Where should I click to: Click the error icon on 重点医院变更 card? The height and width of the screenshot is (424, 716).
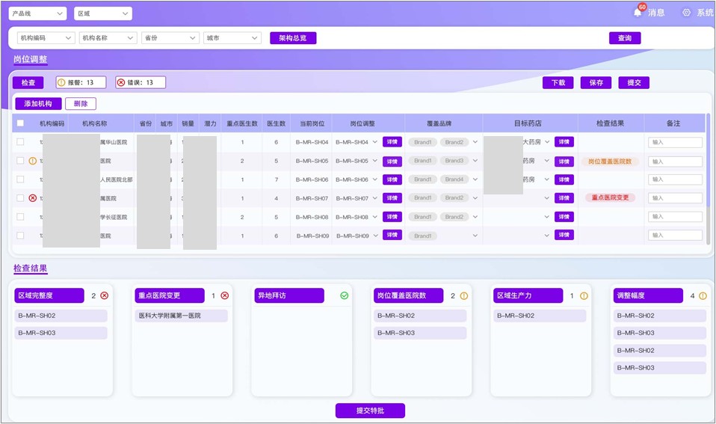pos(225,295)
